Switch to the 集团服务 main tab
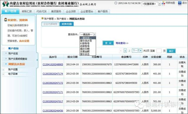 56,11
